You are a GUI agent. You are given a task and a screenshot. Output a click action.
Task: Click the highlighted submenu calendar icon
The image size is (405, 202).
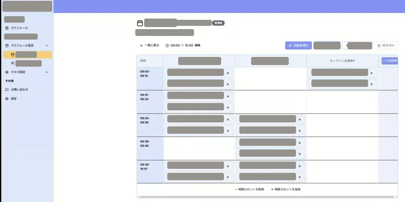tap(13, 55)
